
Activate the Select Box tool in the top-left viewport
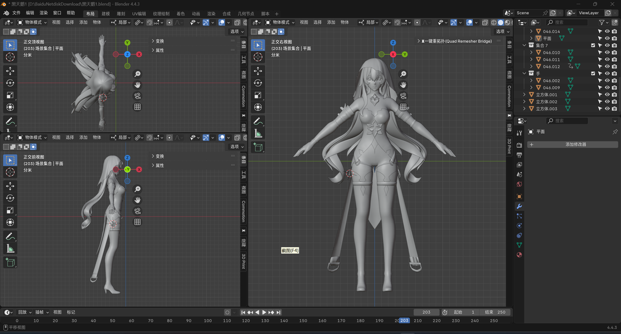point(10,45)
